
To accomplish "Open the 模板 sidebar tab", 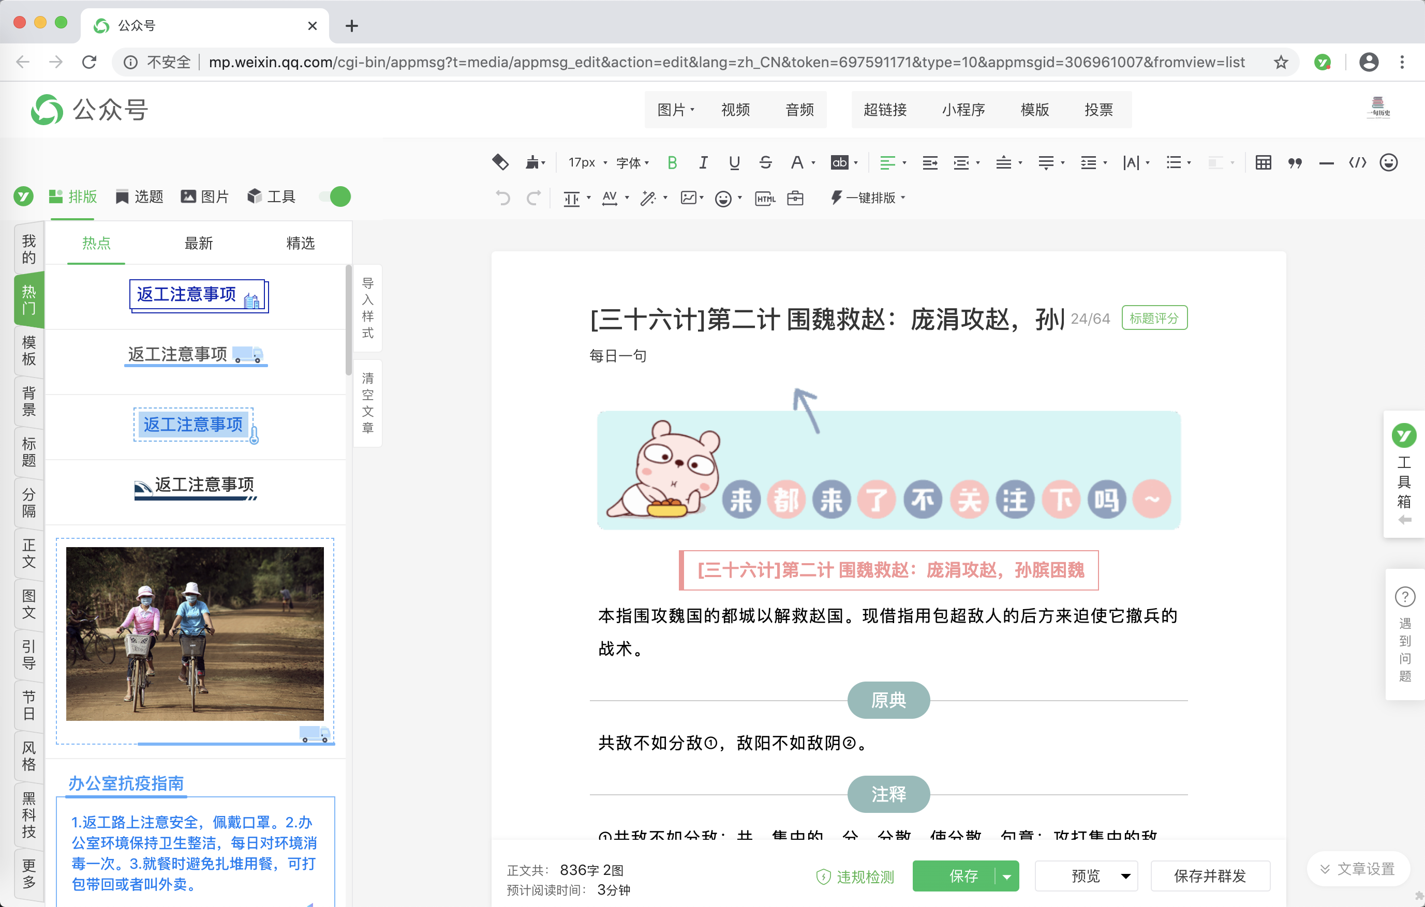I will 28,351.
